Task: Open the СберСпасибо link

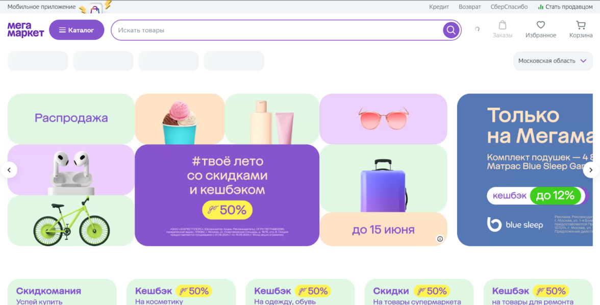Action: 509,7
